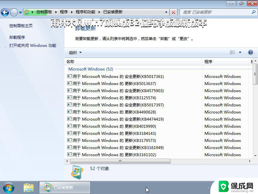This screenshot has width=258, height=194.
Task: Click the Windows Update icon in details pane
Action: [77, 172]
